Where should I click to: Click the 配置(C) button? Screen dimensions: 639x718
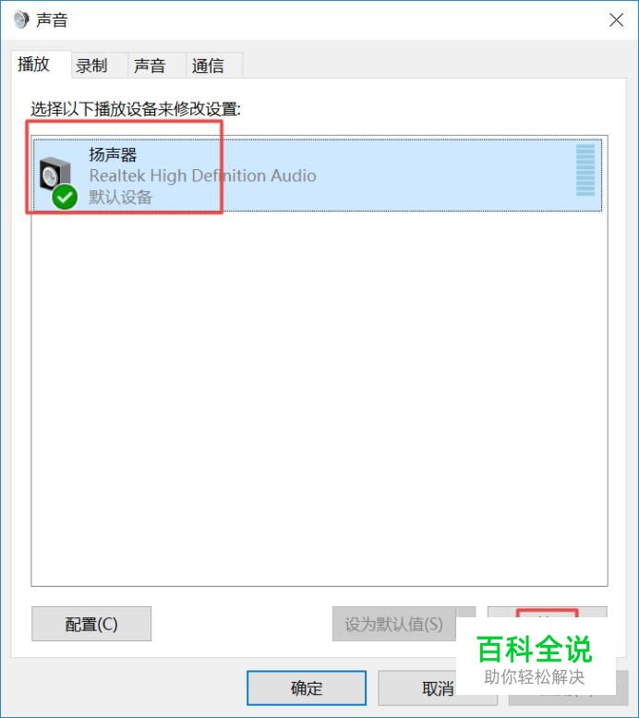coord(91,624)
